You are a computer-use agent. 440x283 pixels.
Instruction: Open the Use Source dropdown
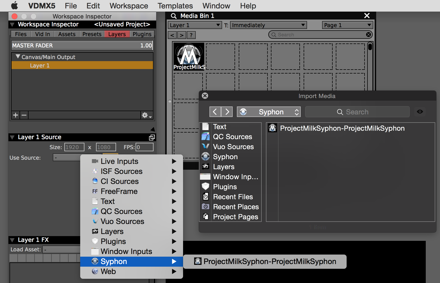67,158
